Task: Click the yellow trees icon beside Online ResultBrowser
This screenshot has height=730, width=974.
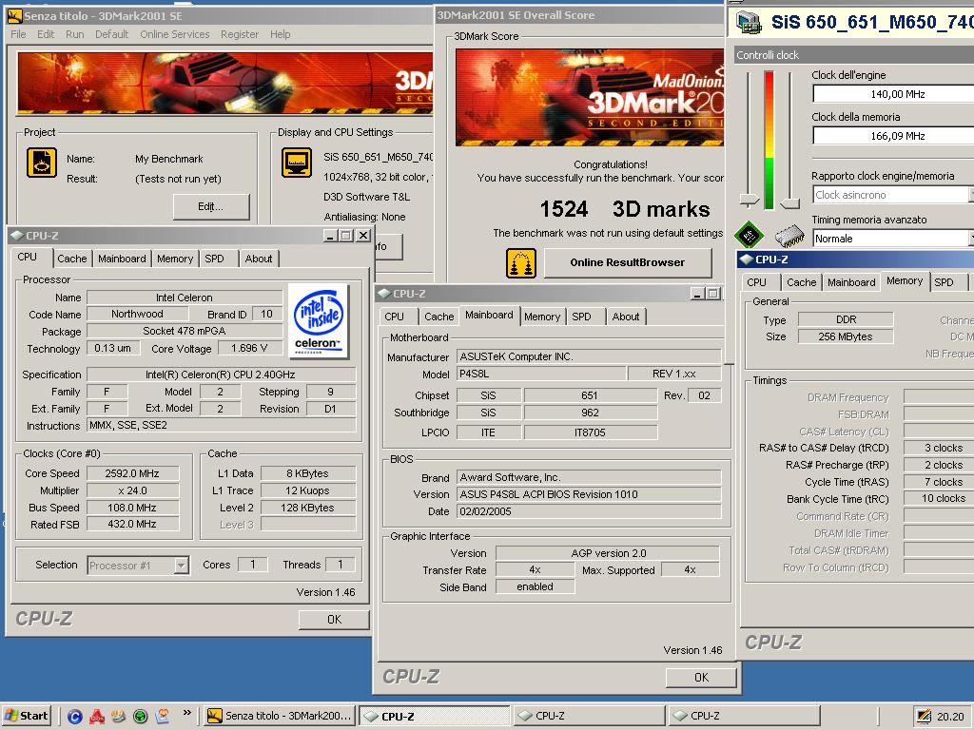Action: 520,263
